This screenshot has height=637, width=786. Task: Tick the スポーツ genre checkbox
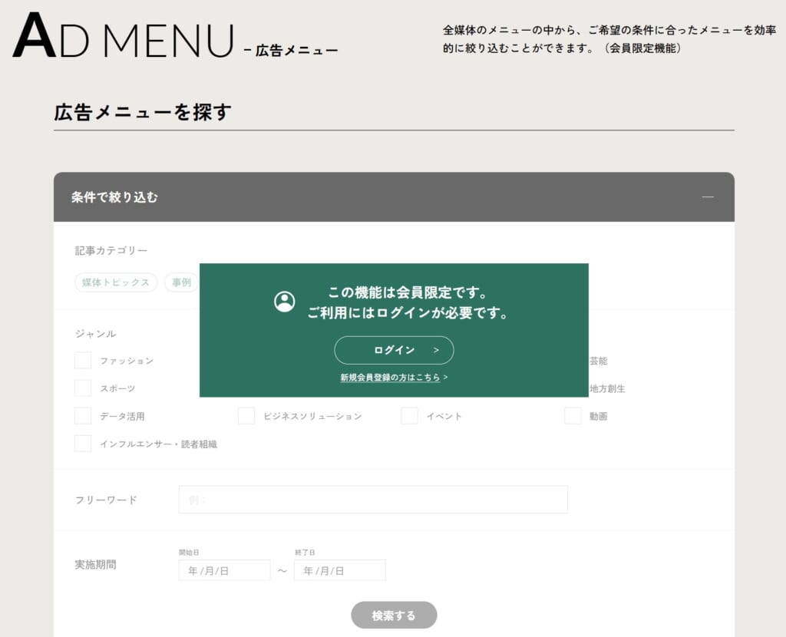tap(83, 388)
